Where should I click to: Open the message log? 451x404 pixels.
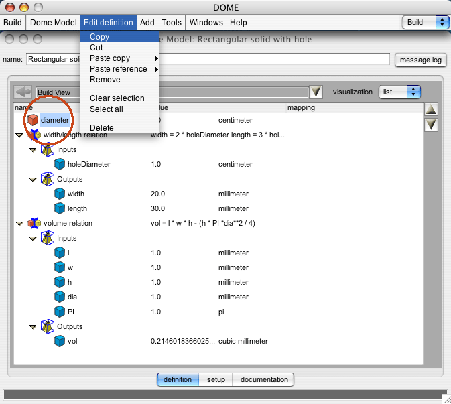pos(421,60)
